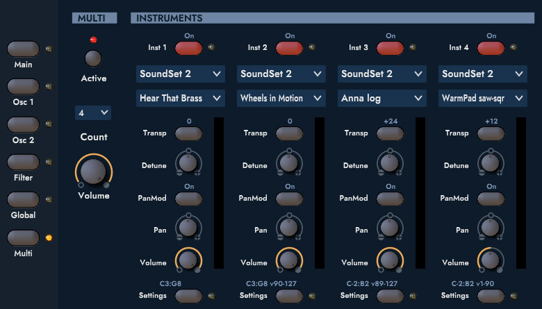Click the Inst 4 Pan knob
This screenshot has height=309, width=542.
pyautogui.click(x=491, y=227)
